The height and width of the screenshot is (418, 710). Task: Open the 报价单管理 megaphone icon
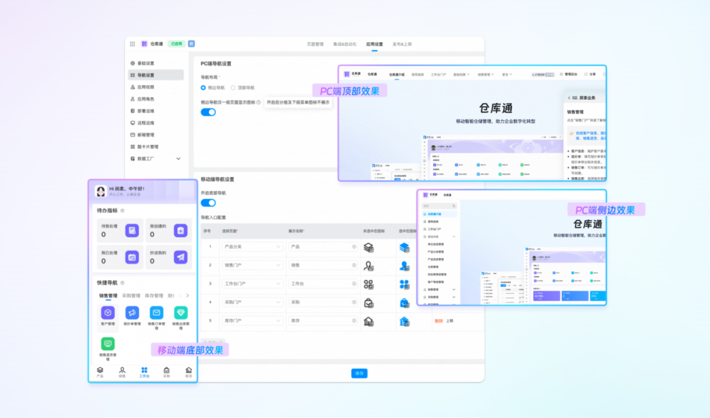tap(131, 312)
